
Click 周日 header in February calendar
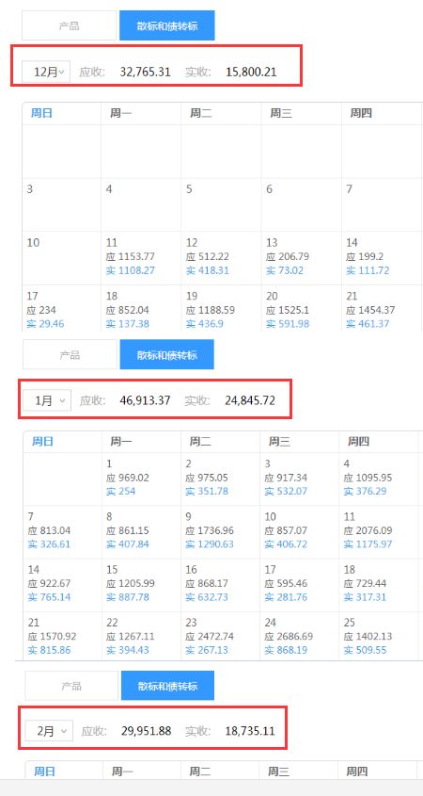tap(44, 772)
